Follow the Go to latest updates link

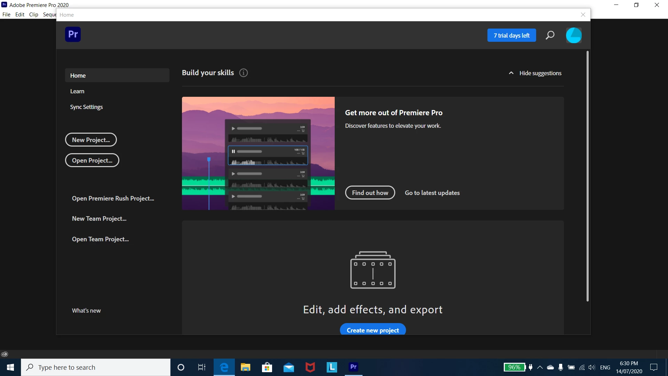tap(432, 193)
